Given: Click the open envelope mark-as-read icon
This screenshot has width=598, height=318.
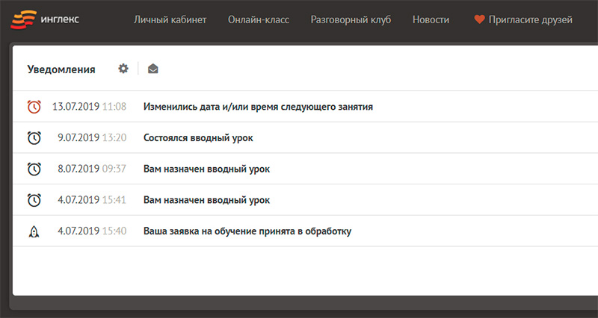Looking at the screenshot, I should click(x=152, y=69).
